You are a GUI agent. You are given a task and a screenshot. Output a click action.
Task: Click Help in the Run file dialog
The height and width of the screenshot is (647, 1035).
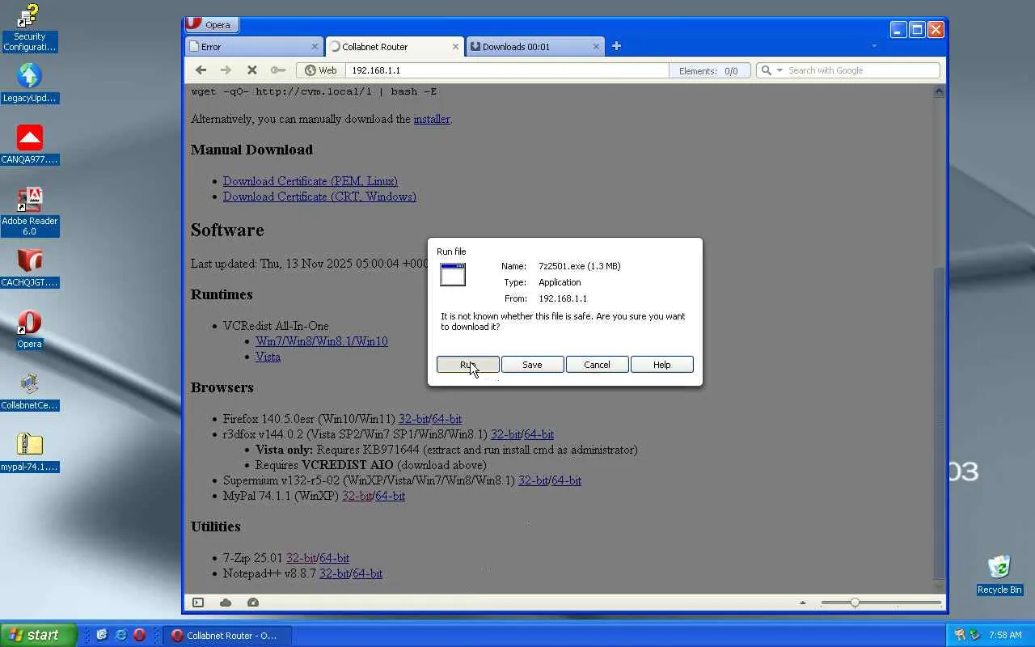click(661, 365)
